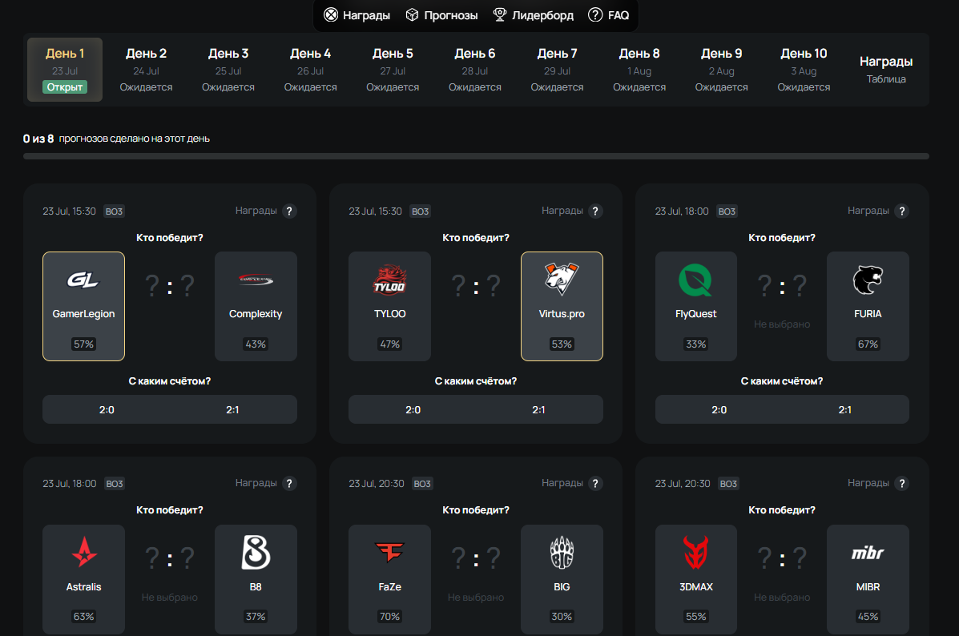Switch to the День 8 tab
The width and height of the screenshot is (959, 636).
(x=639, y=70)
